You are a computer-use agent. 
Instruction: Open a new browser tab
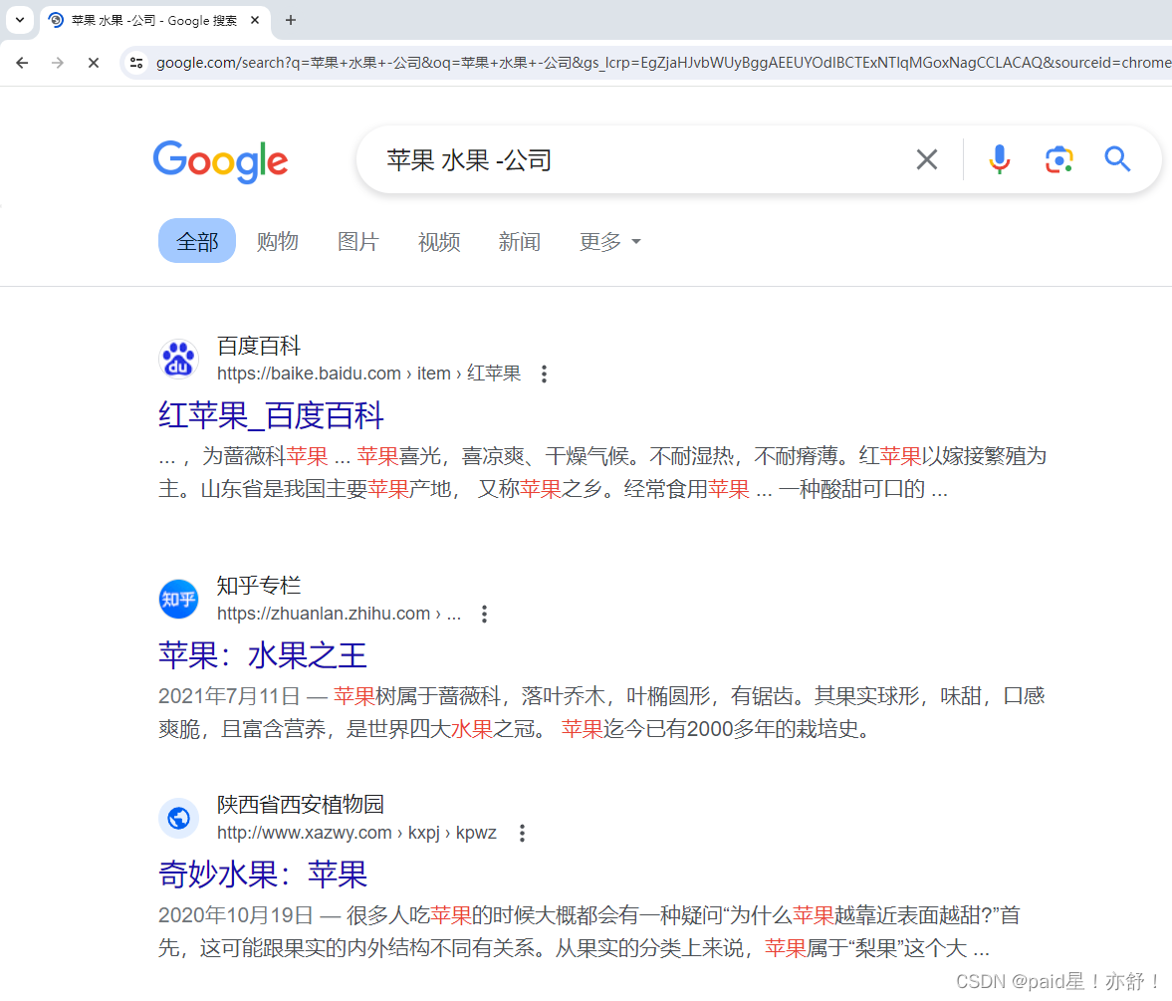pyautogui.click(x=291, y=20)
